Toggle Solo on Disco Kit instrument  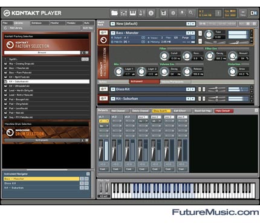tap(200, 89)
